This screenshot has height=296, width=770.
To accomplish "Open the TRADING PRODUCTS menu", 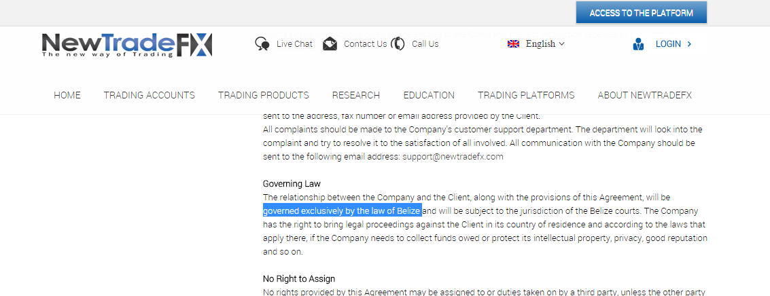I will coord(264,95).
